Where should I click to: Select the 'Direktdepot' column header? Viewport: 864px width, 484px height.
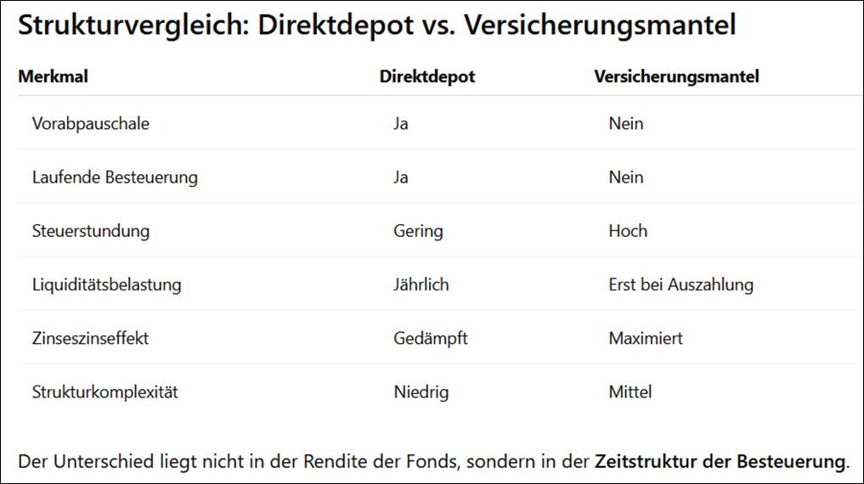tap(426, 76)
